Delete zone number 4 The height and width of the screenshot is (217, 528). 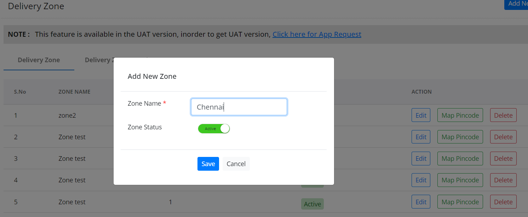503,180
